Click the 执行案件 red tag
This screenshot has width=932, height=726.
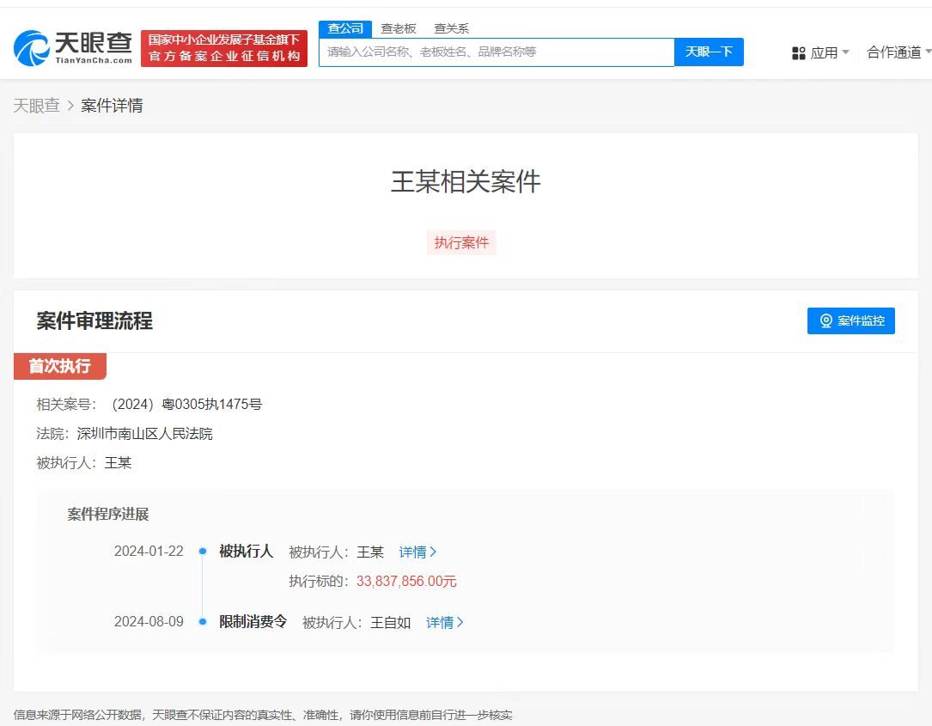click(461, 242)
